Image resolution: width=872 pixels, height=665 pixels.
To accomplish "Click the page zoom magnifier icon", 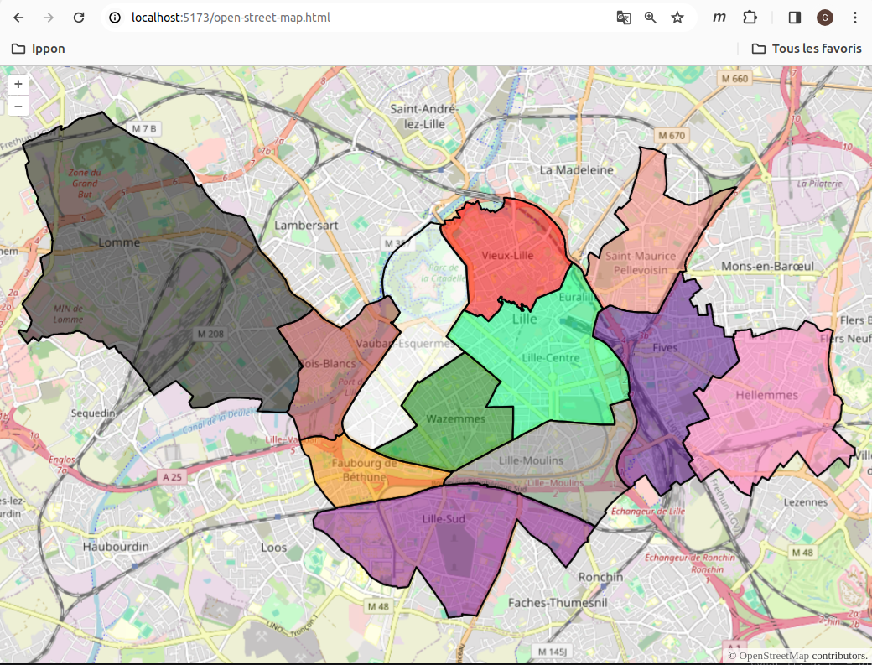I will pyautogui.click(x=651, y=17).
